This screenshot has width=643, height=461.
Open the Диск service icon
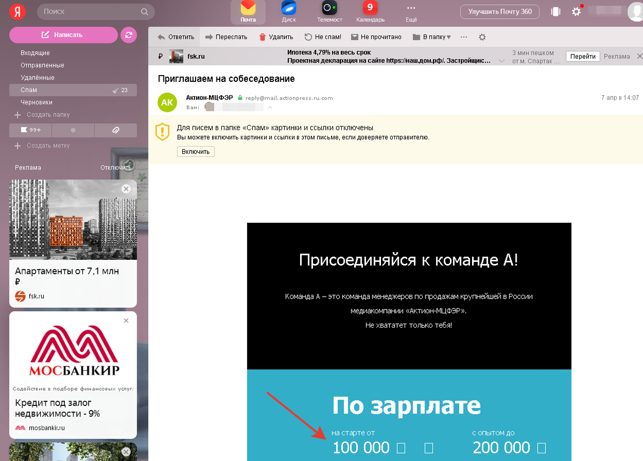[289, 12]
